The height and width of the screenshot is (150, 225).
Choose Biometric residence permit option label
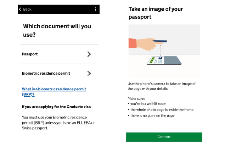(46, 73)
